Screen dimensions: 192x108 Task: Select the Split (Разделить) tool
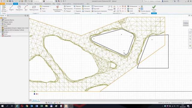77,11
